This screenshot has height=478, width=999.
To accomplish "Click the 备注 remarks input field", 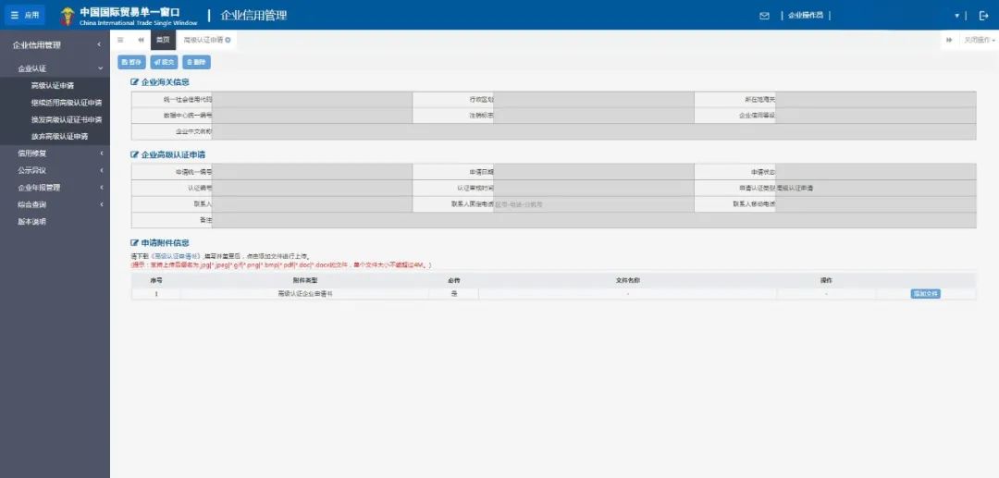I will point(592,221).
